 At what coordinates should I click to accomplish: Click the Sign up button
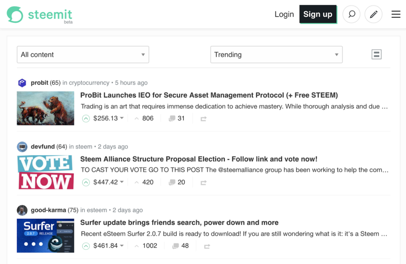318,14
